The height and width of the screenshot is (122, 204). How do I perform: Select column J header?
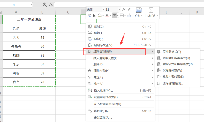[182, 12]
